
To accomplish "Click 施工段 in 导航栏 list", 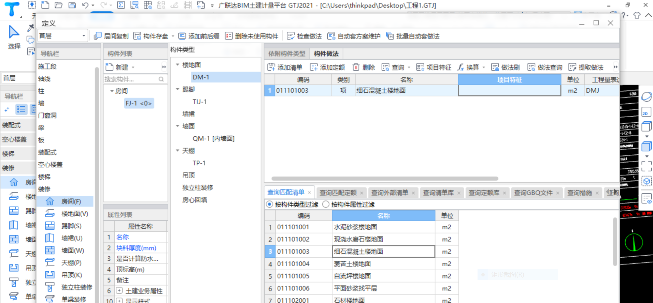I will tap(47, 66).
